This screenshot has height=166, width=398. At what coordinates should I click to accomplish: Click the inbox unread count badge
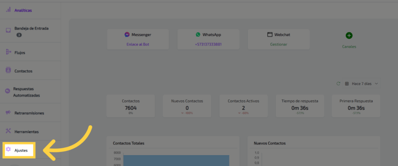tap(19, 35)
